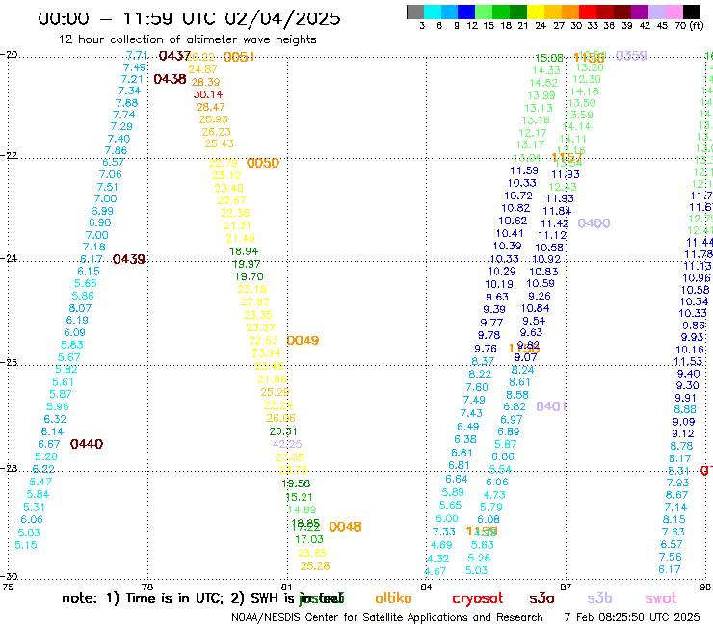Select the latitude axis label -26
Image resolution: width=713 pixels, height=626 pixels.
pos(9,363)
